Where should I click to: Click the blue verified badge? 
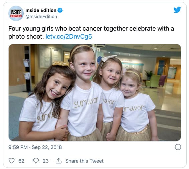[x=60, y=10]
